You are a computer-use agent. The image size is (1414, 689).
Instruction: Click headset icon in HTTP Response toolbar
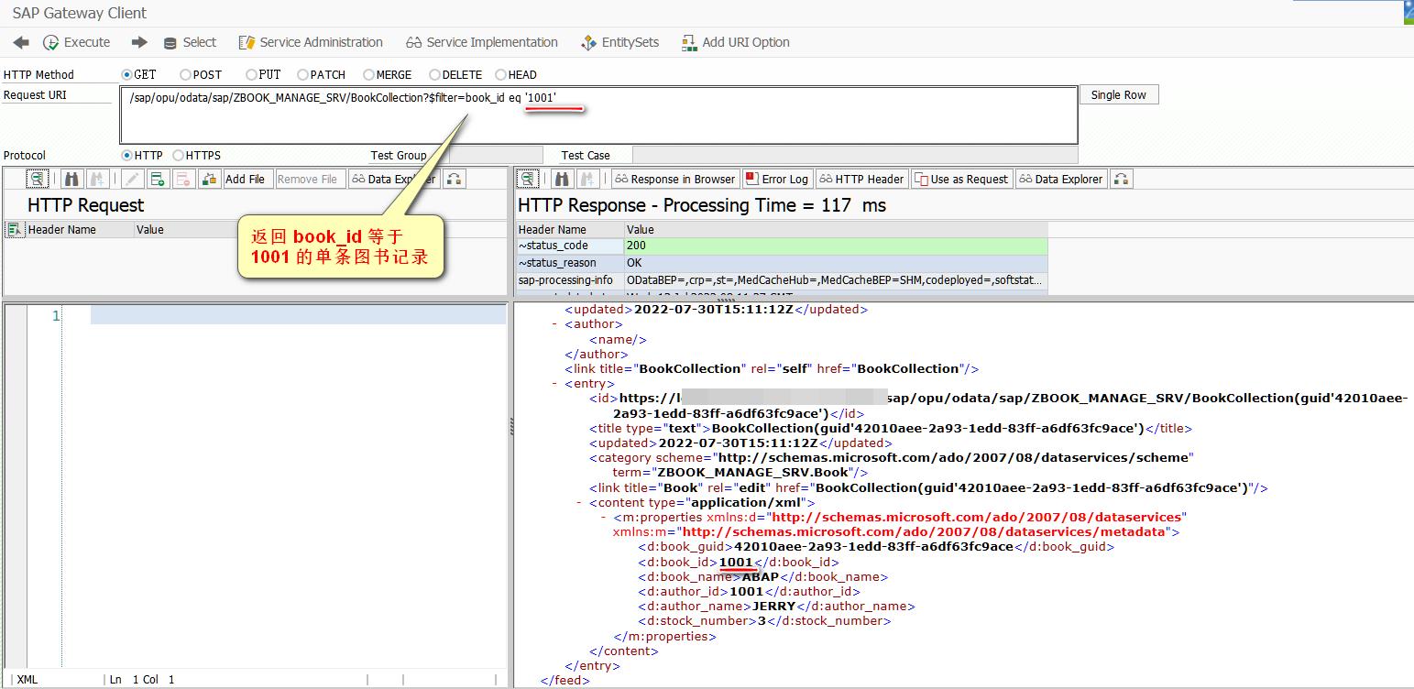click(1122, 180)
